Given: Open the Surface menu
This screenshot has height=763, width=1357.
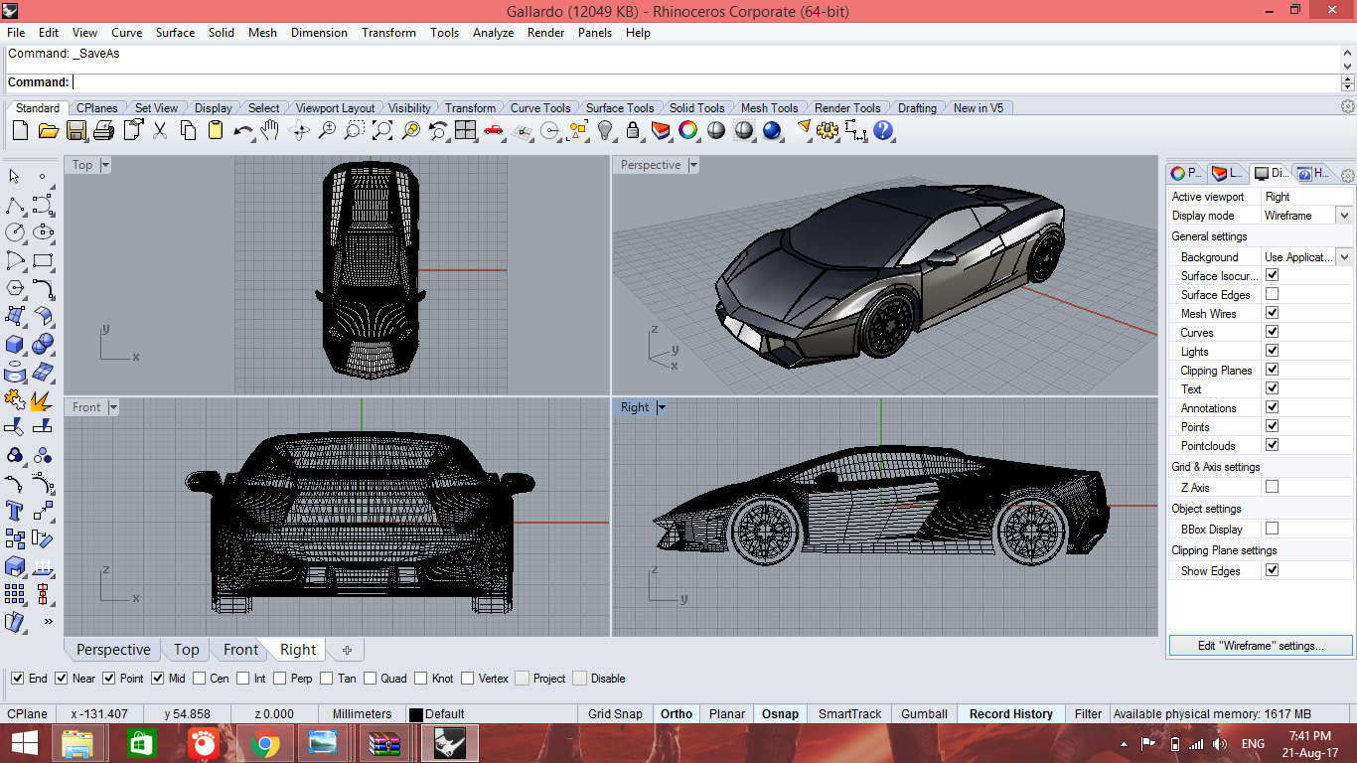Looking at the screenshot, I should 175,33.
